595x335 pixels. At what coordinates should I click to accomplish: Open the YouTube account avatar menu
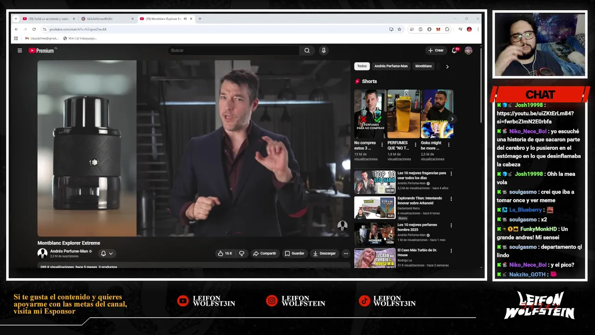(468, 50)
